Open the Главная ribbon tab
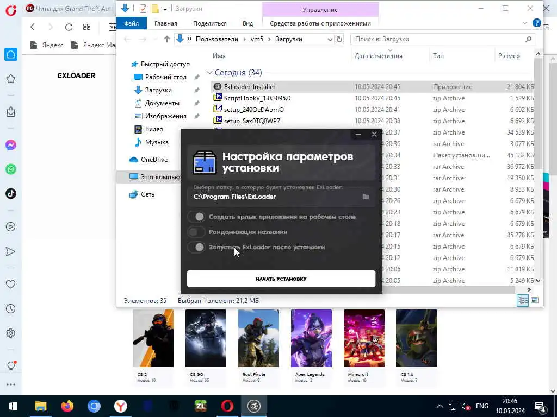Image resolution: width=557 pixels, height=417 pixels. click(165, 23)
